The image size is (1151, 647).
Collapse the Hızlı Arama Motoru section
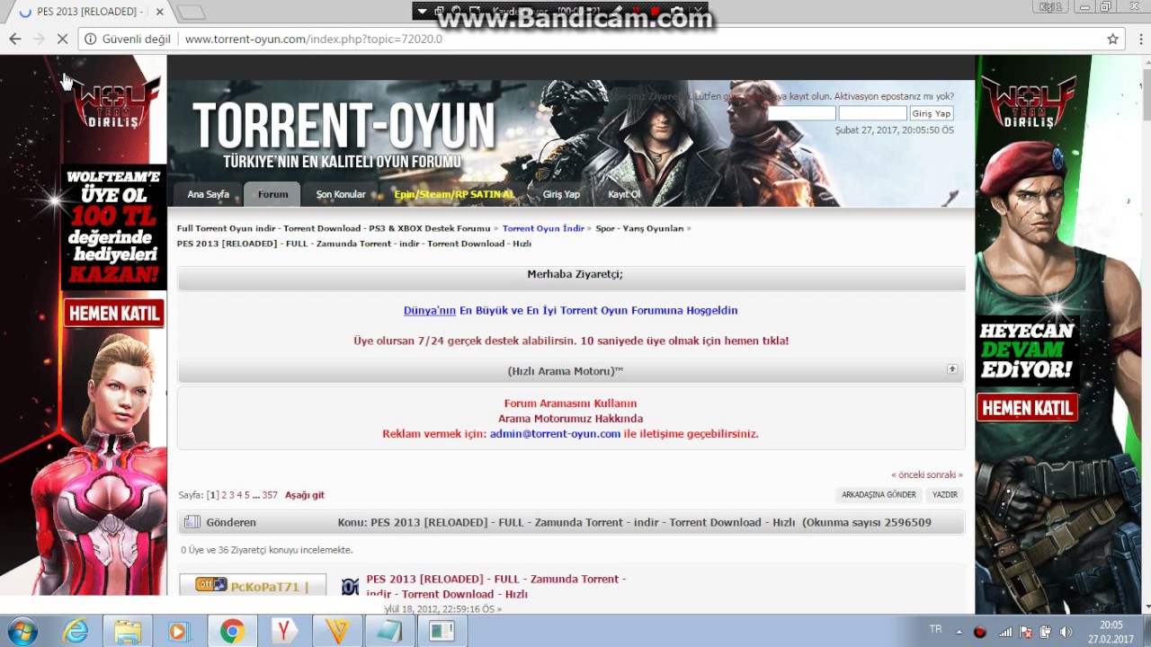click(x=952, y=369)
